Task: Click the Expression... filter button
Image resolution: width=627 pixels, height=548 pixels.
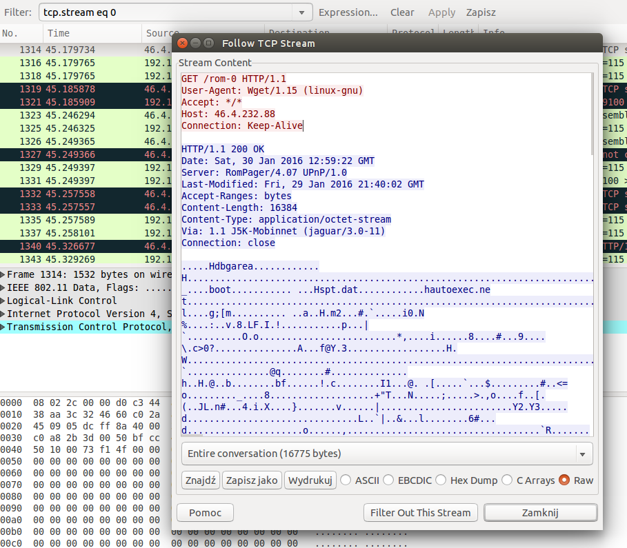Action: coord(348,12)
